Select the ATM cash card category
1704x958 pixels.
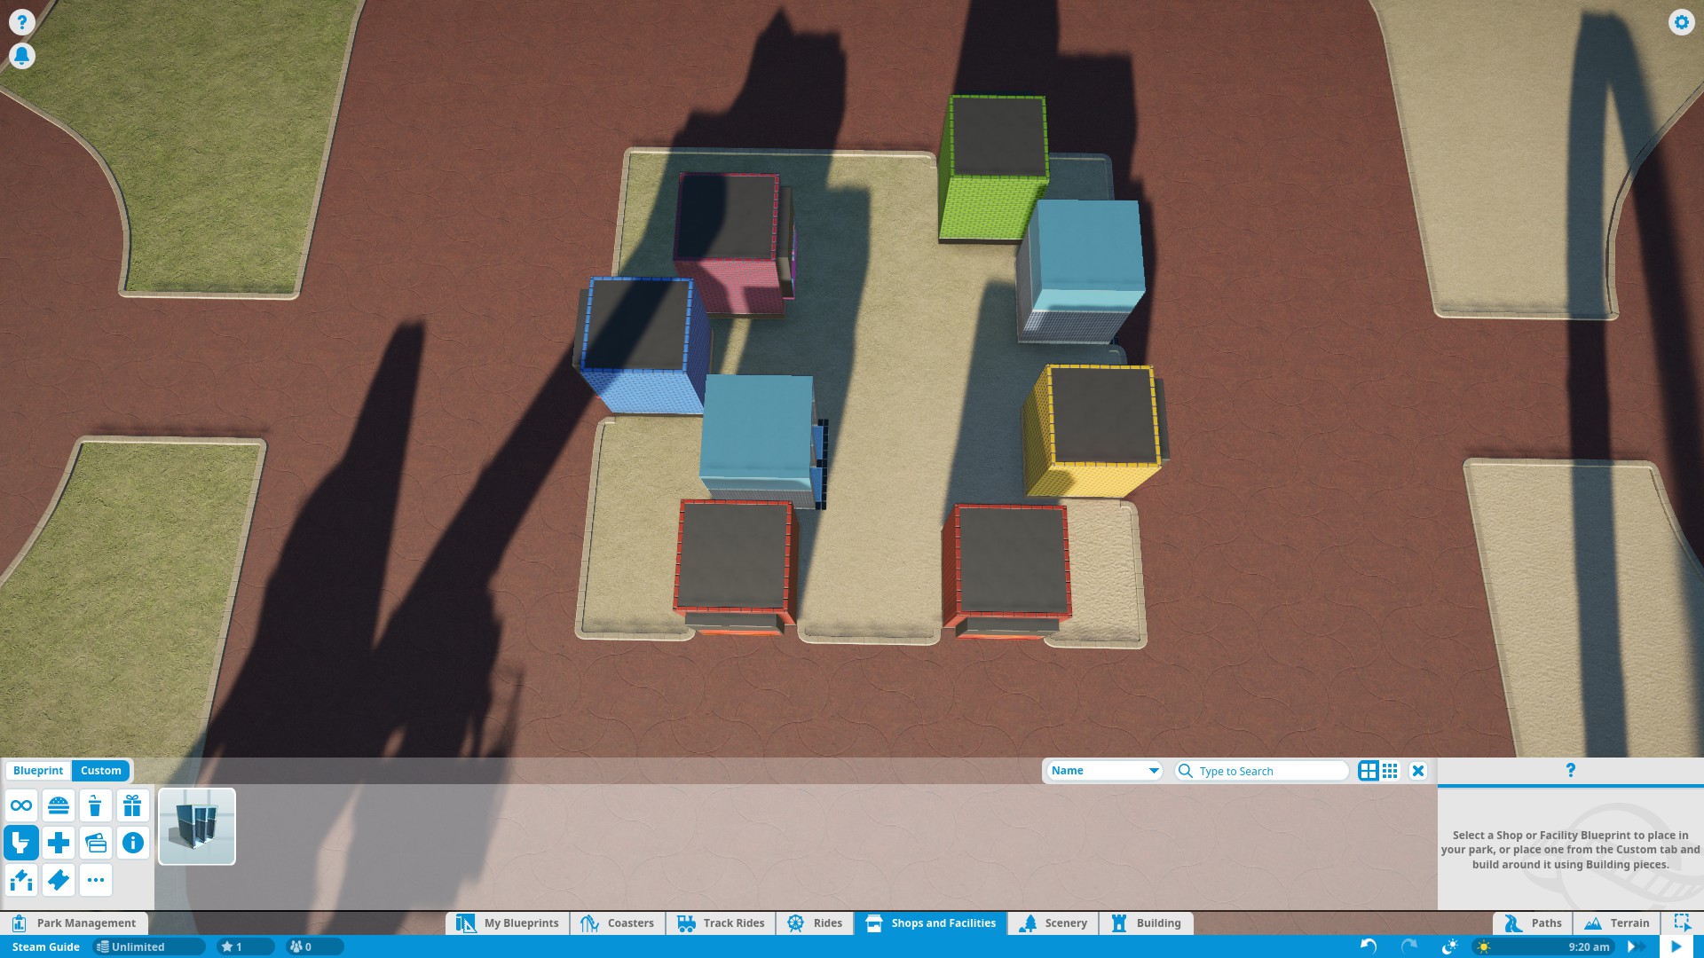96,843
